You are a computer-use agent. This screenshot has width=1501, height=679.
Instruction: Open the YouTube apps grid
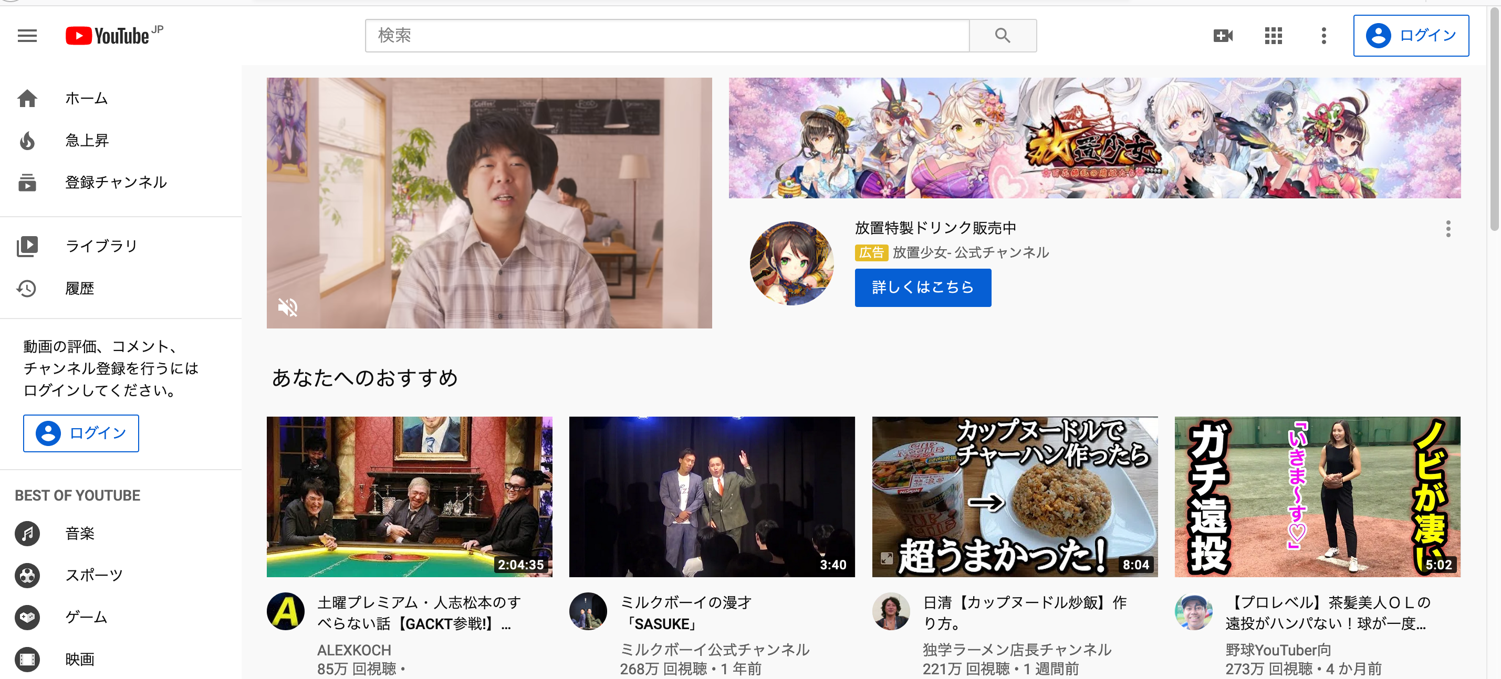1273,36
